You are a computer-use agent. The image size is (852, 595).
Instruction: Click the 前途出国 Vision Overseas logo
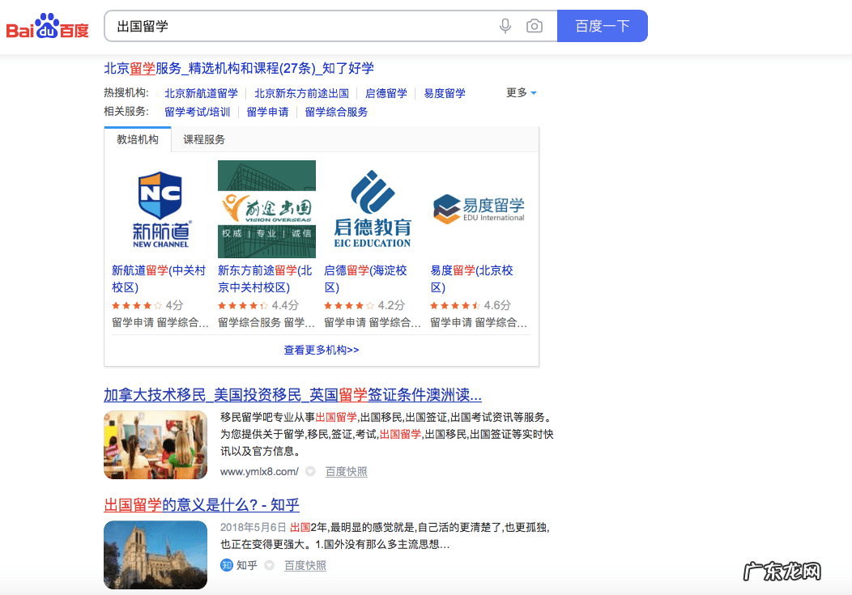pyautogui.click(x=266, y=208)
